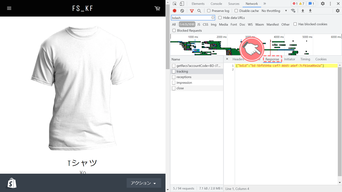342x192 pixels.
Task: Select the Font filter type
Action: click(x=234, y=24)
